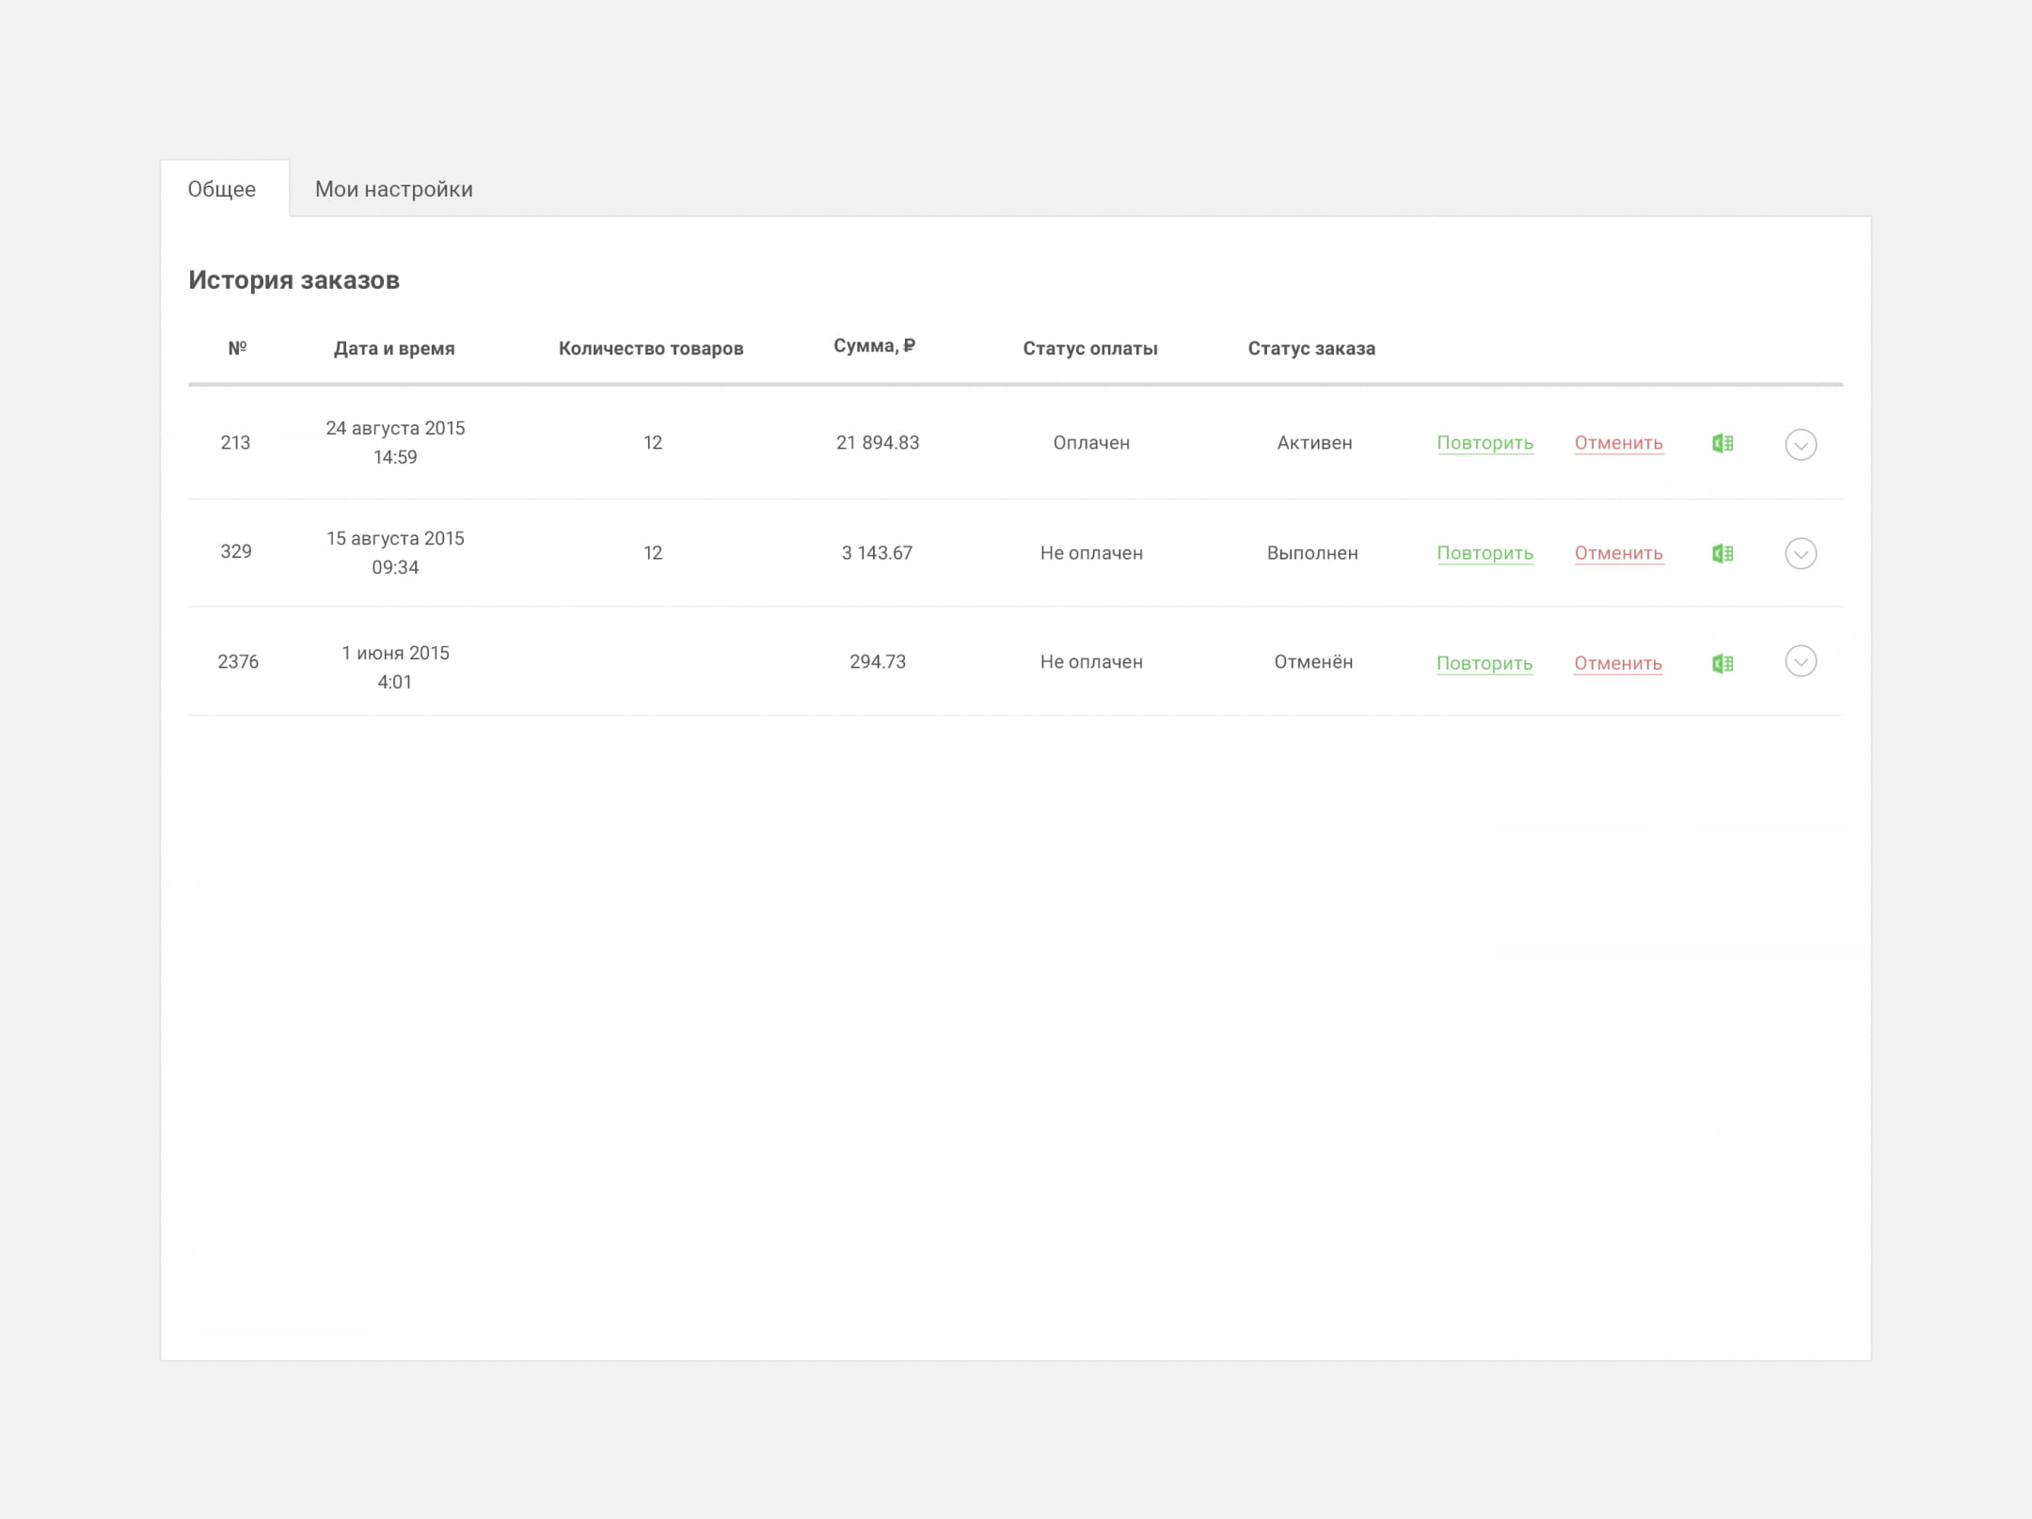Expand details of order 213
Image resolution: width=2032 pixels, height=1519 pixels.
(1801, 444)
